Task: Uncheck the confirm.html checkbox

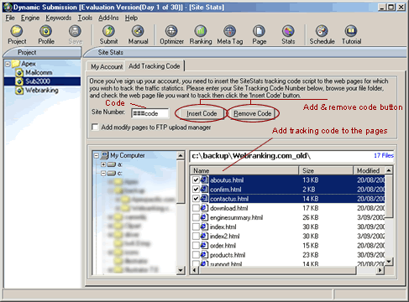Action: [196, 190]
